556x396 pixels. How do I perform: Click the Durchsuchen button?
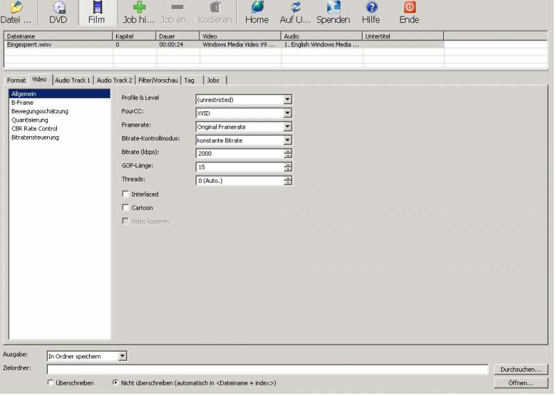pos(521,370)
